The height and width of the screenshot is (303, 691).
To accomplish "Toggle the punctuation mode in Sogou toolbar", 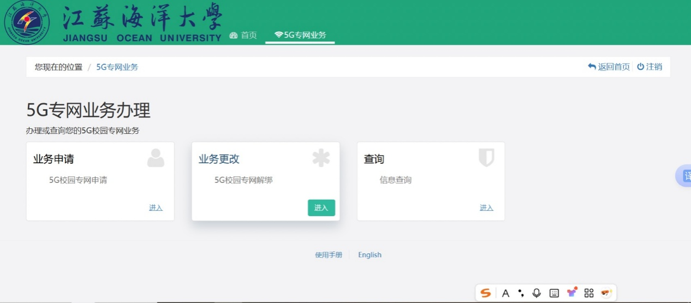I will [x=521, y=293].
